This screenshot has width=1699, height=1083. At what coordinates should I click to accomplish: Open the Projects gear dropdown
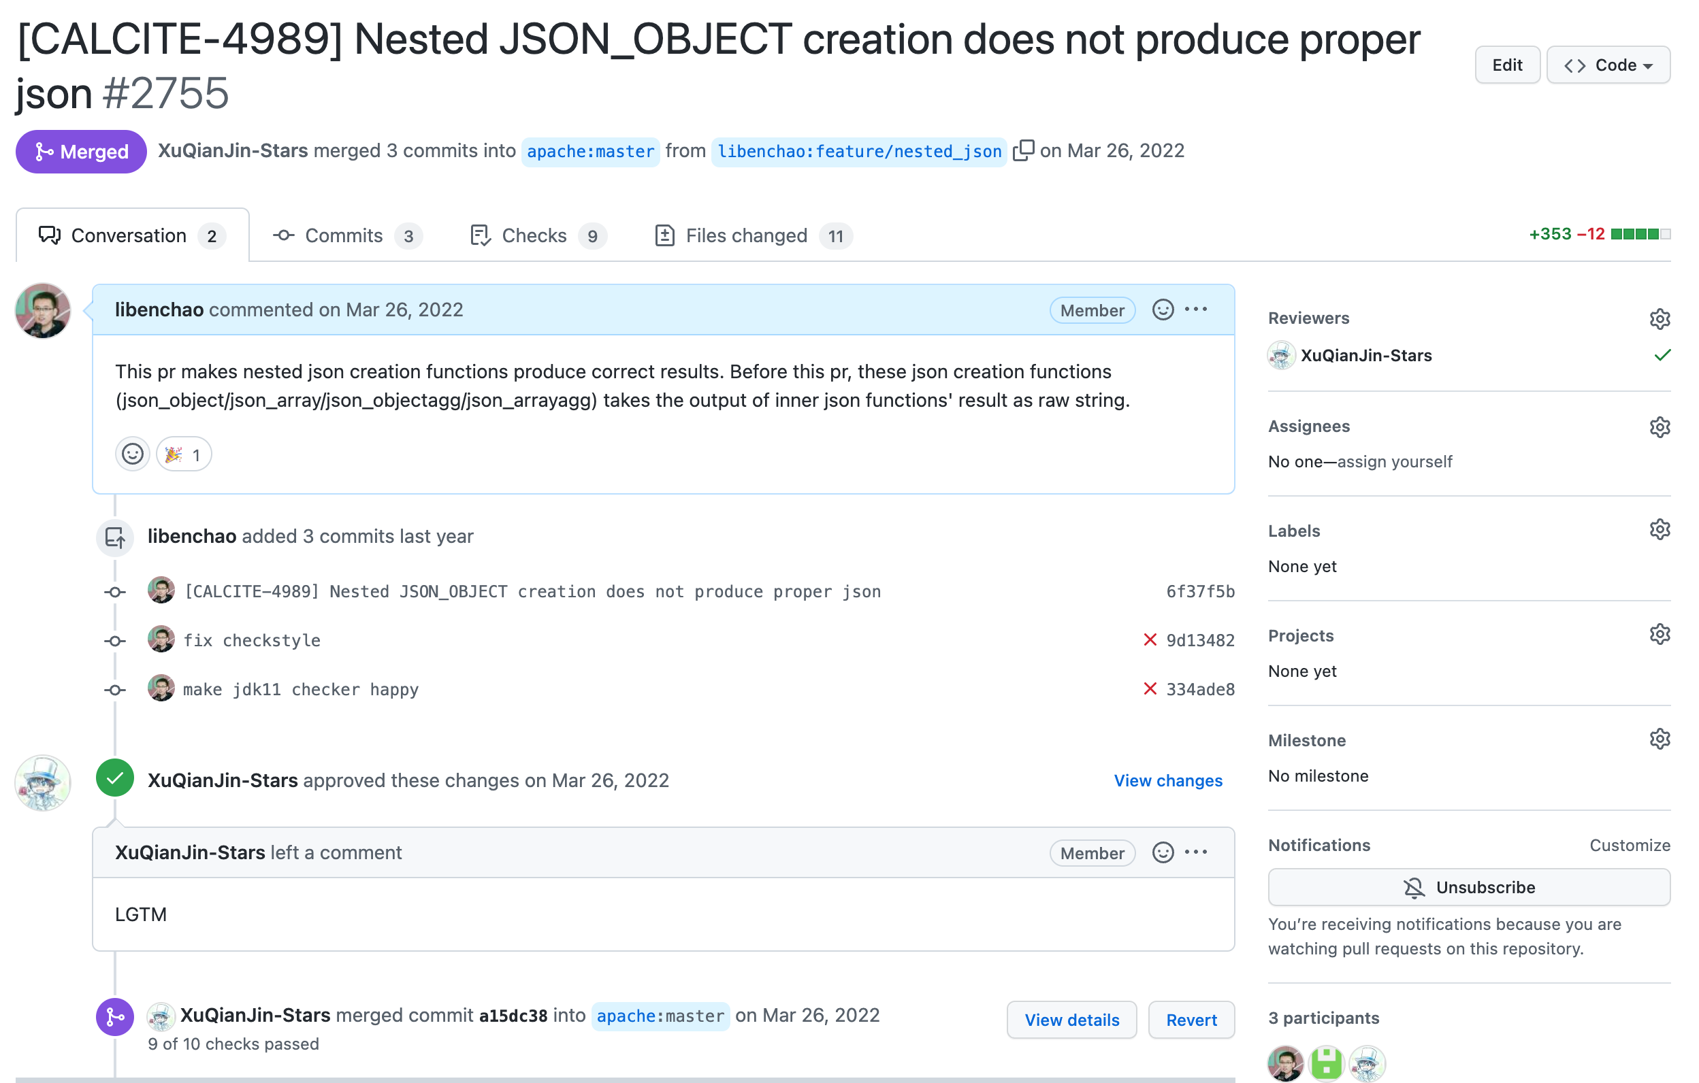1659,635
